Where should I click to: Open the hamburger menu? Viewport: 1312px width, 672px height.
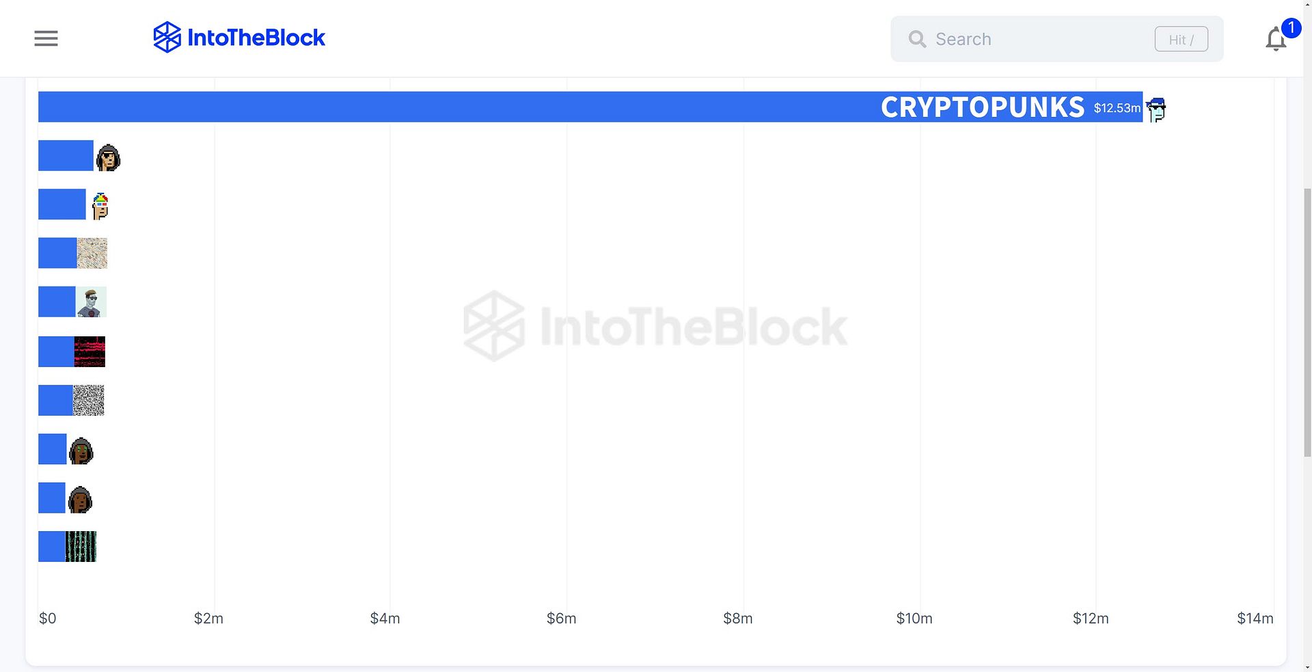(46, 38)
